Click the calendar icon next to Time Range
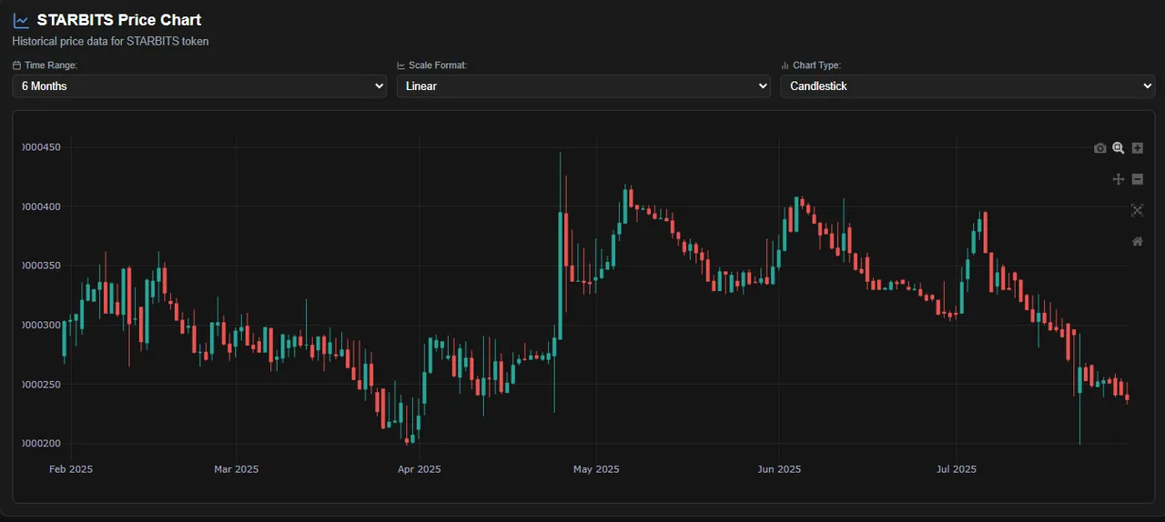Image resolution: width=1165 pixels, height=522 pixels. (16, 65)
